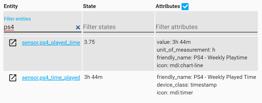Select the 3.75 state value
Viewport: 262px width, 103px height.
89,42
